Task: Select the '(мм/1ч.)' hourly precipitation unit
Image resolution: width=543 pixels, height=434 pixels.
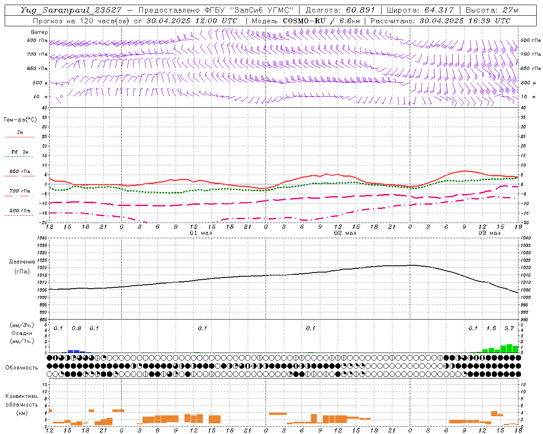Action: pos(22,341)
